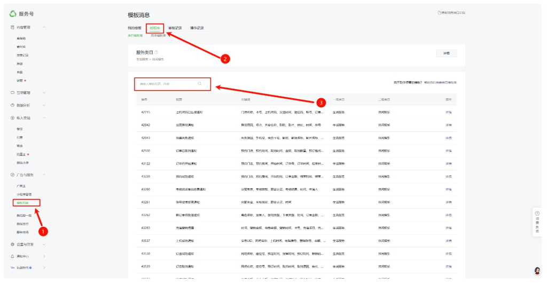The height and width of the screenshot is (283, 547).
Task: Click the 详情 button in 服务类目 card
Action: 447,53
